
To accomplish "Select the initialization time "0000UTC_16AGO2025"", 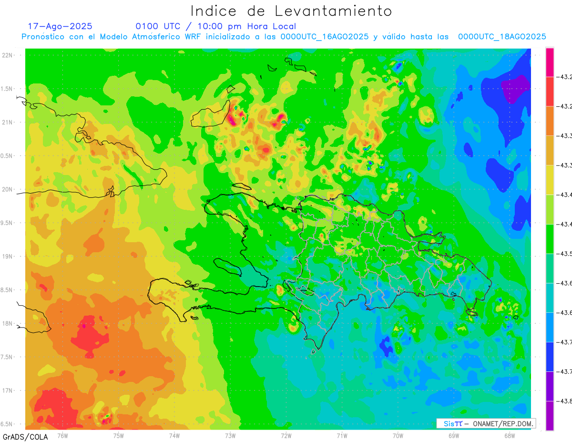I will point(325,37).
